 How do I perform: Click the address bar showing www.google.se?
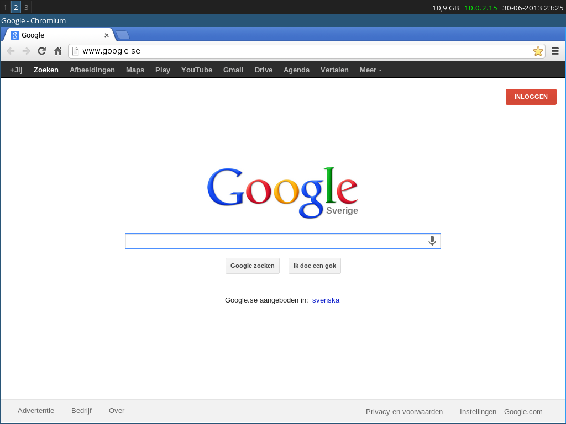(x=307, y=51)
